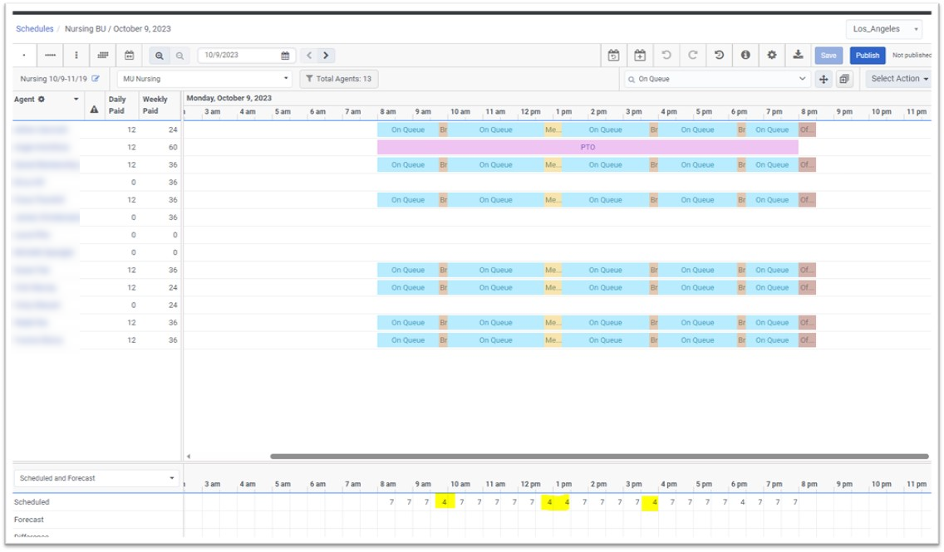Click the Publish button
The height and width of the screenshot is (552, 944).
[x=868, y=56]
